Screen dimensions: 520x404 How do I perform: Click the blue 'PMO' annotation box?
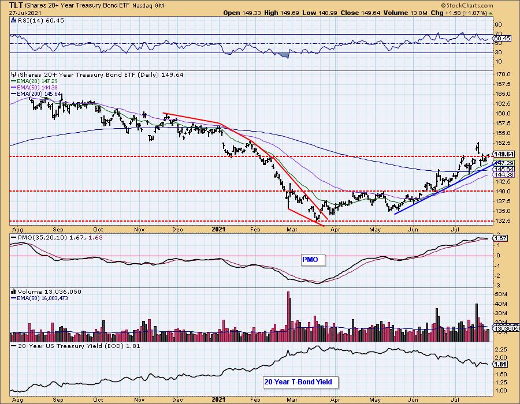[313, 260]
